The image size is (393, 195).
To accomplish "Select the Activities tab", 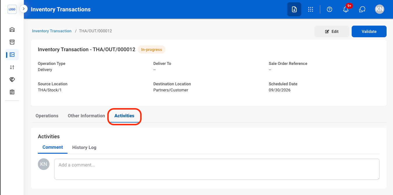I will pyautogui.click(x=124, y=116).
